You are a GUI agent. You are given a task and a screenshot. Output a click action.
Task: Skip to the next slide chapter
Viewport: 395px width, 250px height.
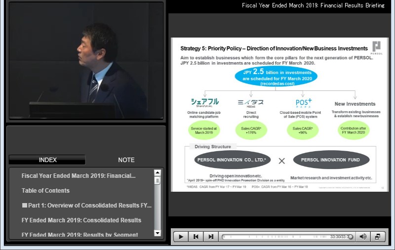pyautogui.click(x=211, y=237)
